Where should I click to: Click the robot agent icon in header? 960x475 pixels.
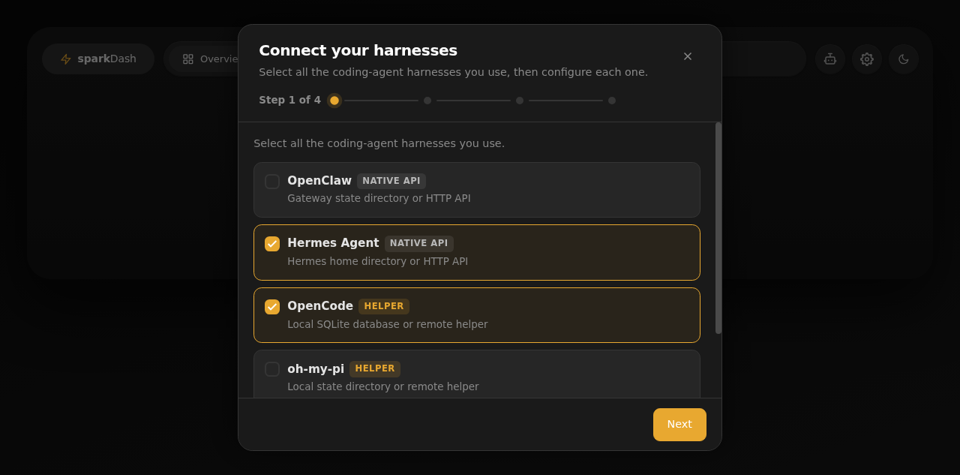[x=830, y=59]
